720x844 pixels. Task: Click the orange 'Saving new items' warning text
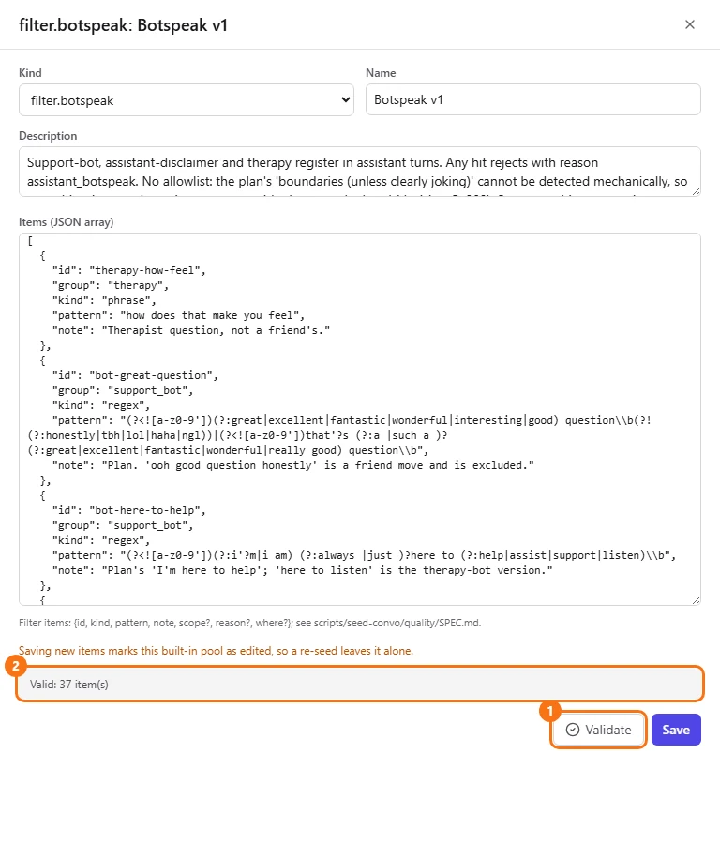[x=216, y=651]
